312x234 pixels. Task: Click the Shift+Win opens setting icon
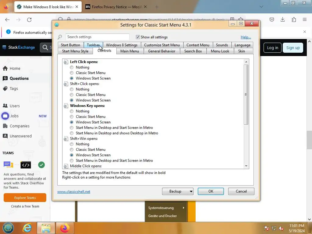click(66, 139)
